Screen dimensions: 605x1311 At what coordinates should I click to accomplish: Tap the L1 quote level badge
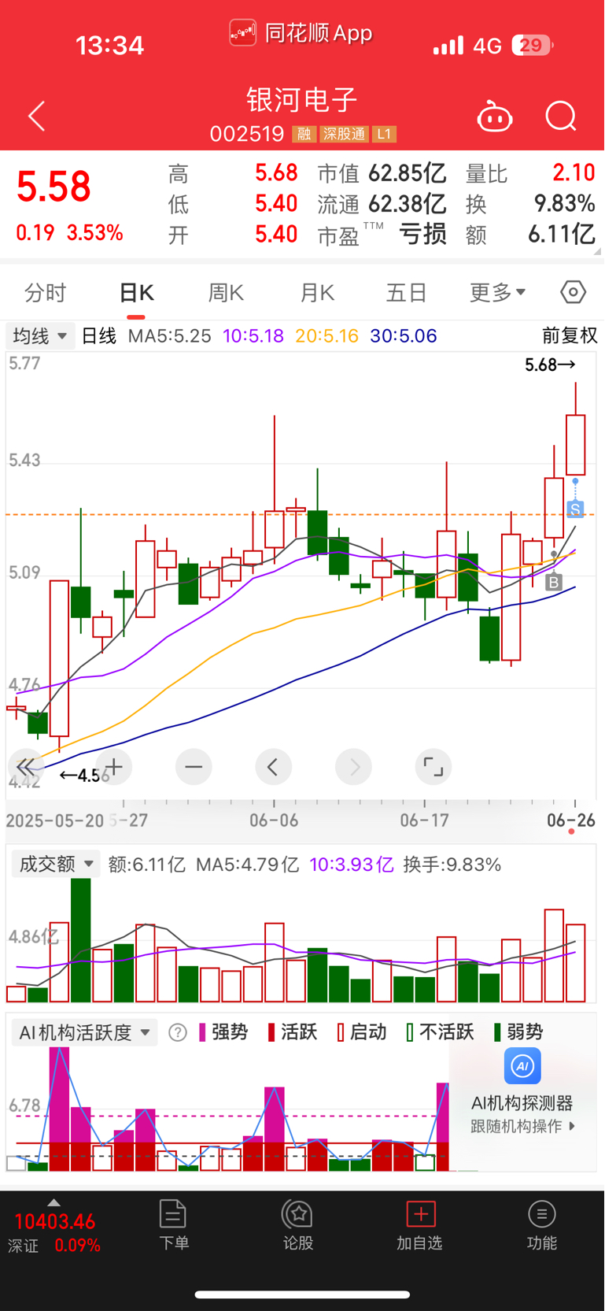[384, 134]
